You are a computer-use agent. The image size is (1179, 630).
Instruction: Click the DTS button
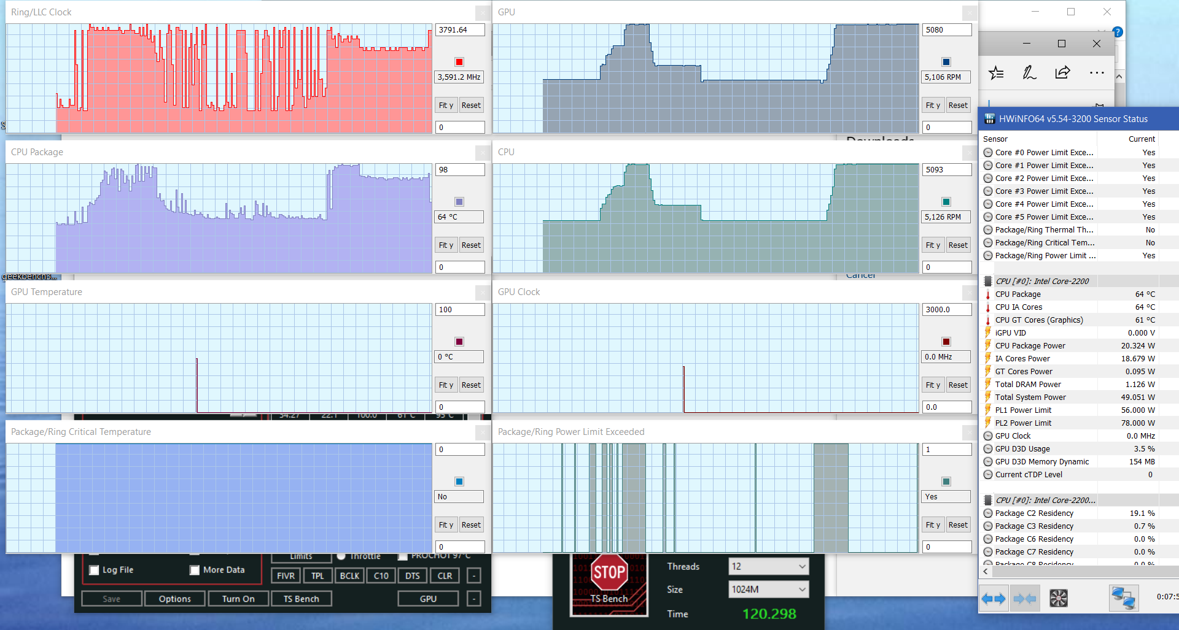tap(413, 576)
